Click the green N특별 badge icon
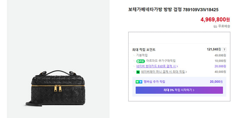The width and height of the screenshot is (236, 118). (141, 61)
